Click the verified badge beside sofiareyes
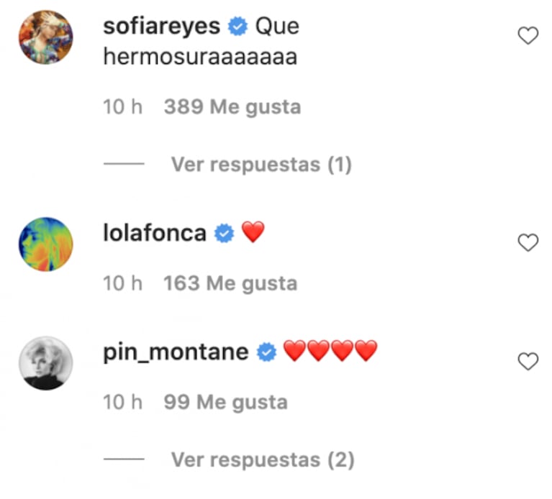The image size is (552, 499). (237, 27)
